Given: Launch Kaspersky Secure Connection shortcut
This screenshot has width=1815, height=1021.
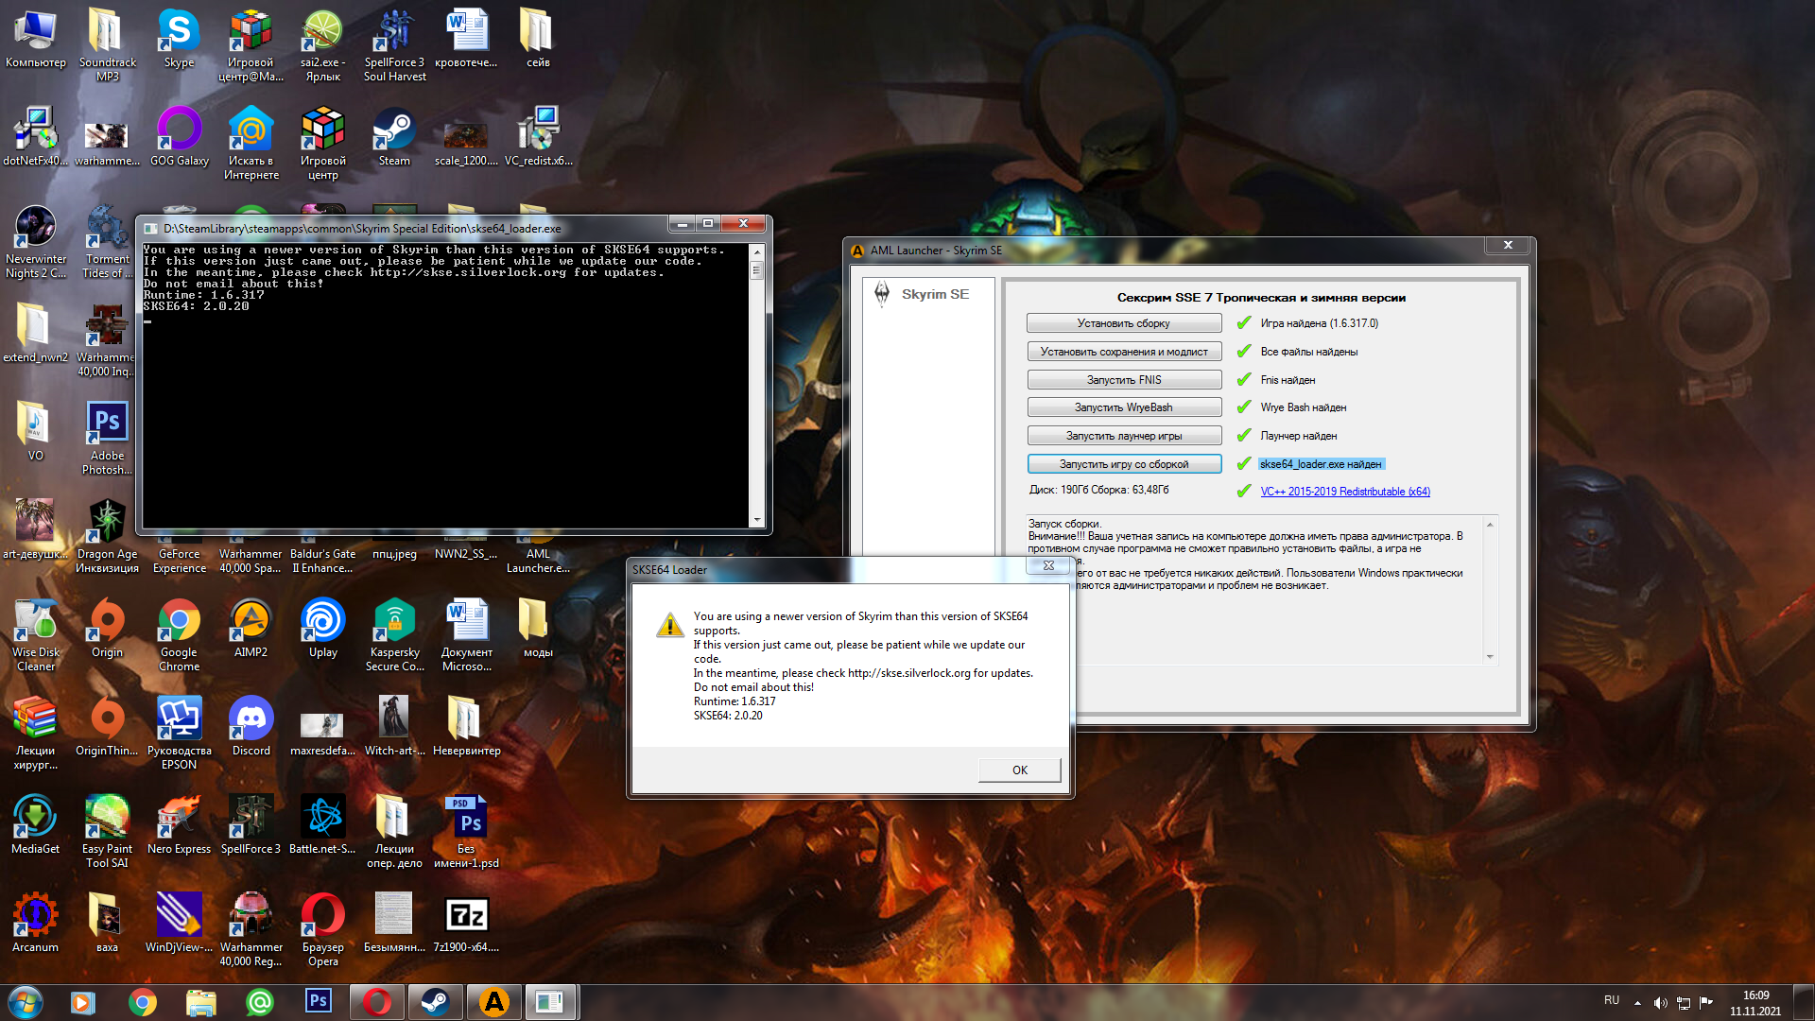Looking at the screenshot, I should tap(394, 624).
